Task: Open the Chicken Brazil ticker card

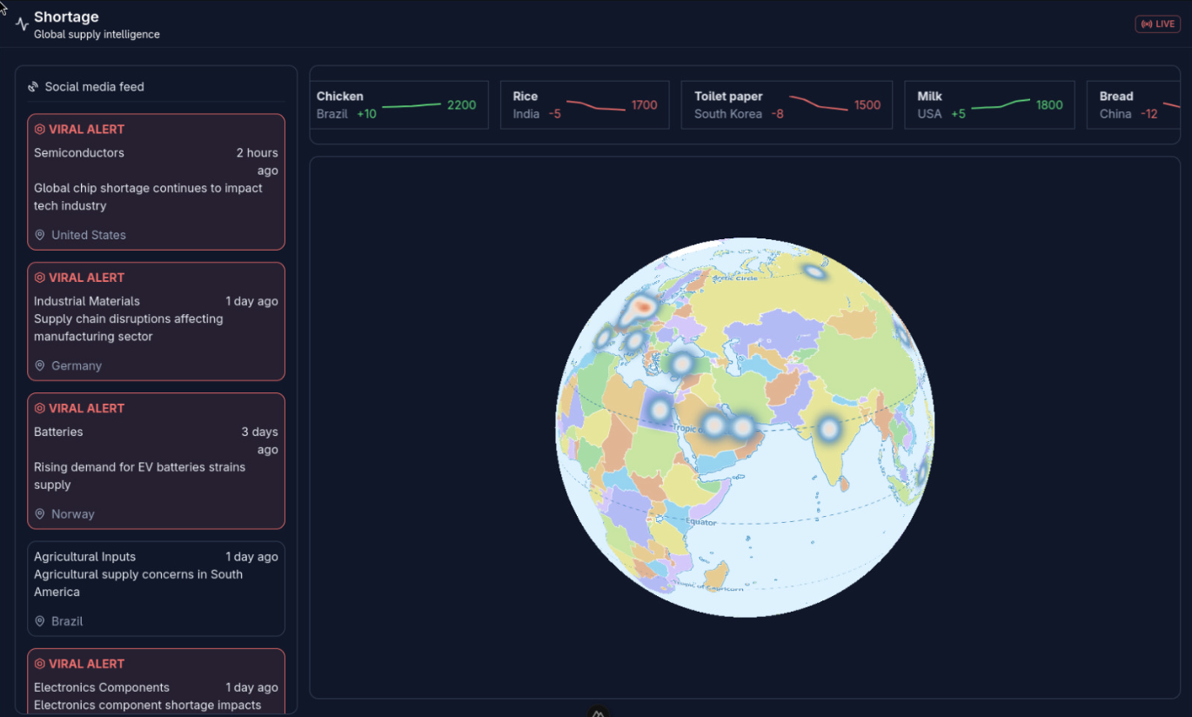Action: (x=399, y=105)
